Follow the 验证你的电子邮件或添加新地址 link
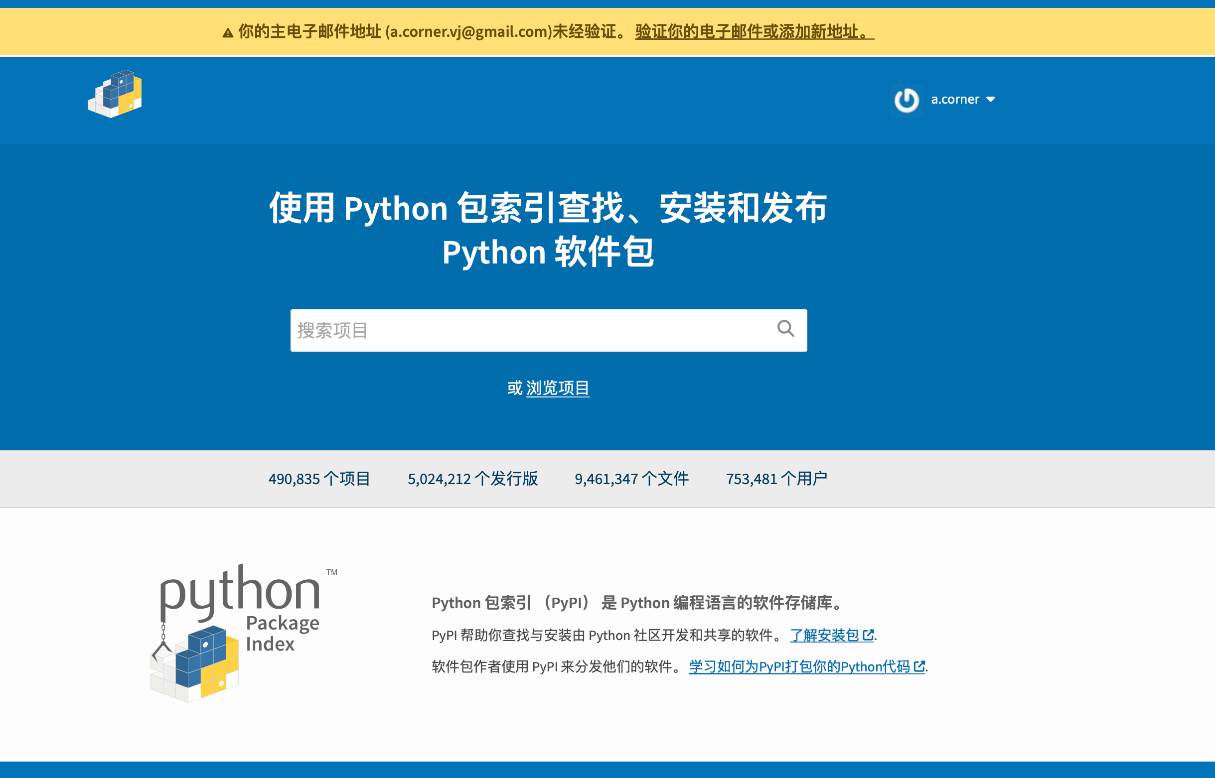 coord(754,32)
